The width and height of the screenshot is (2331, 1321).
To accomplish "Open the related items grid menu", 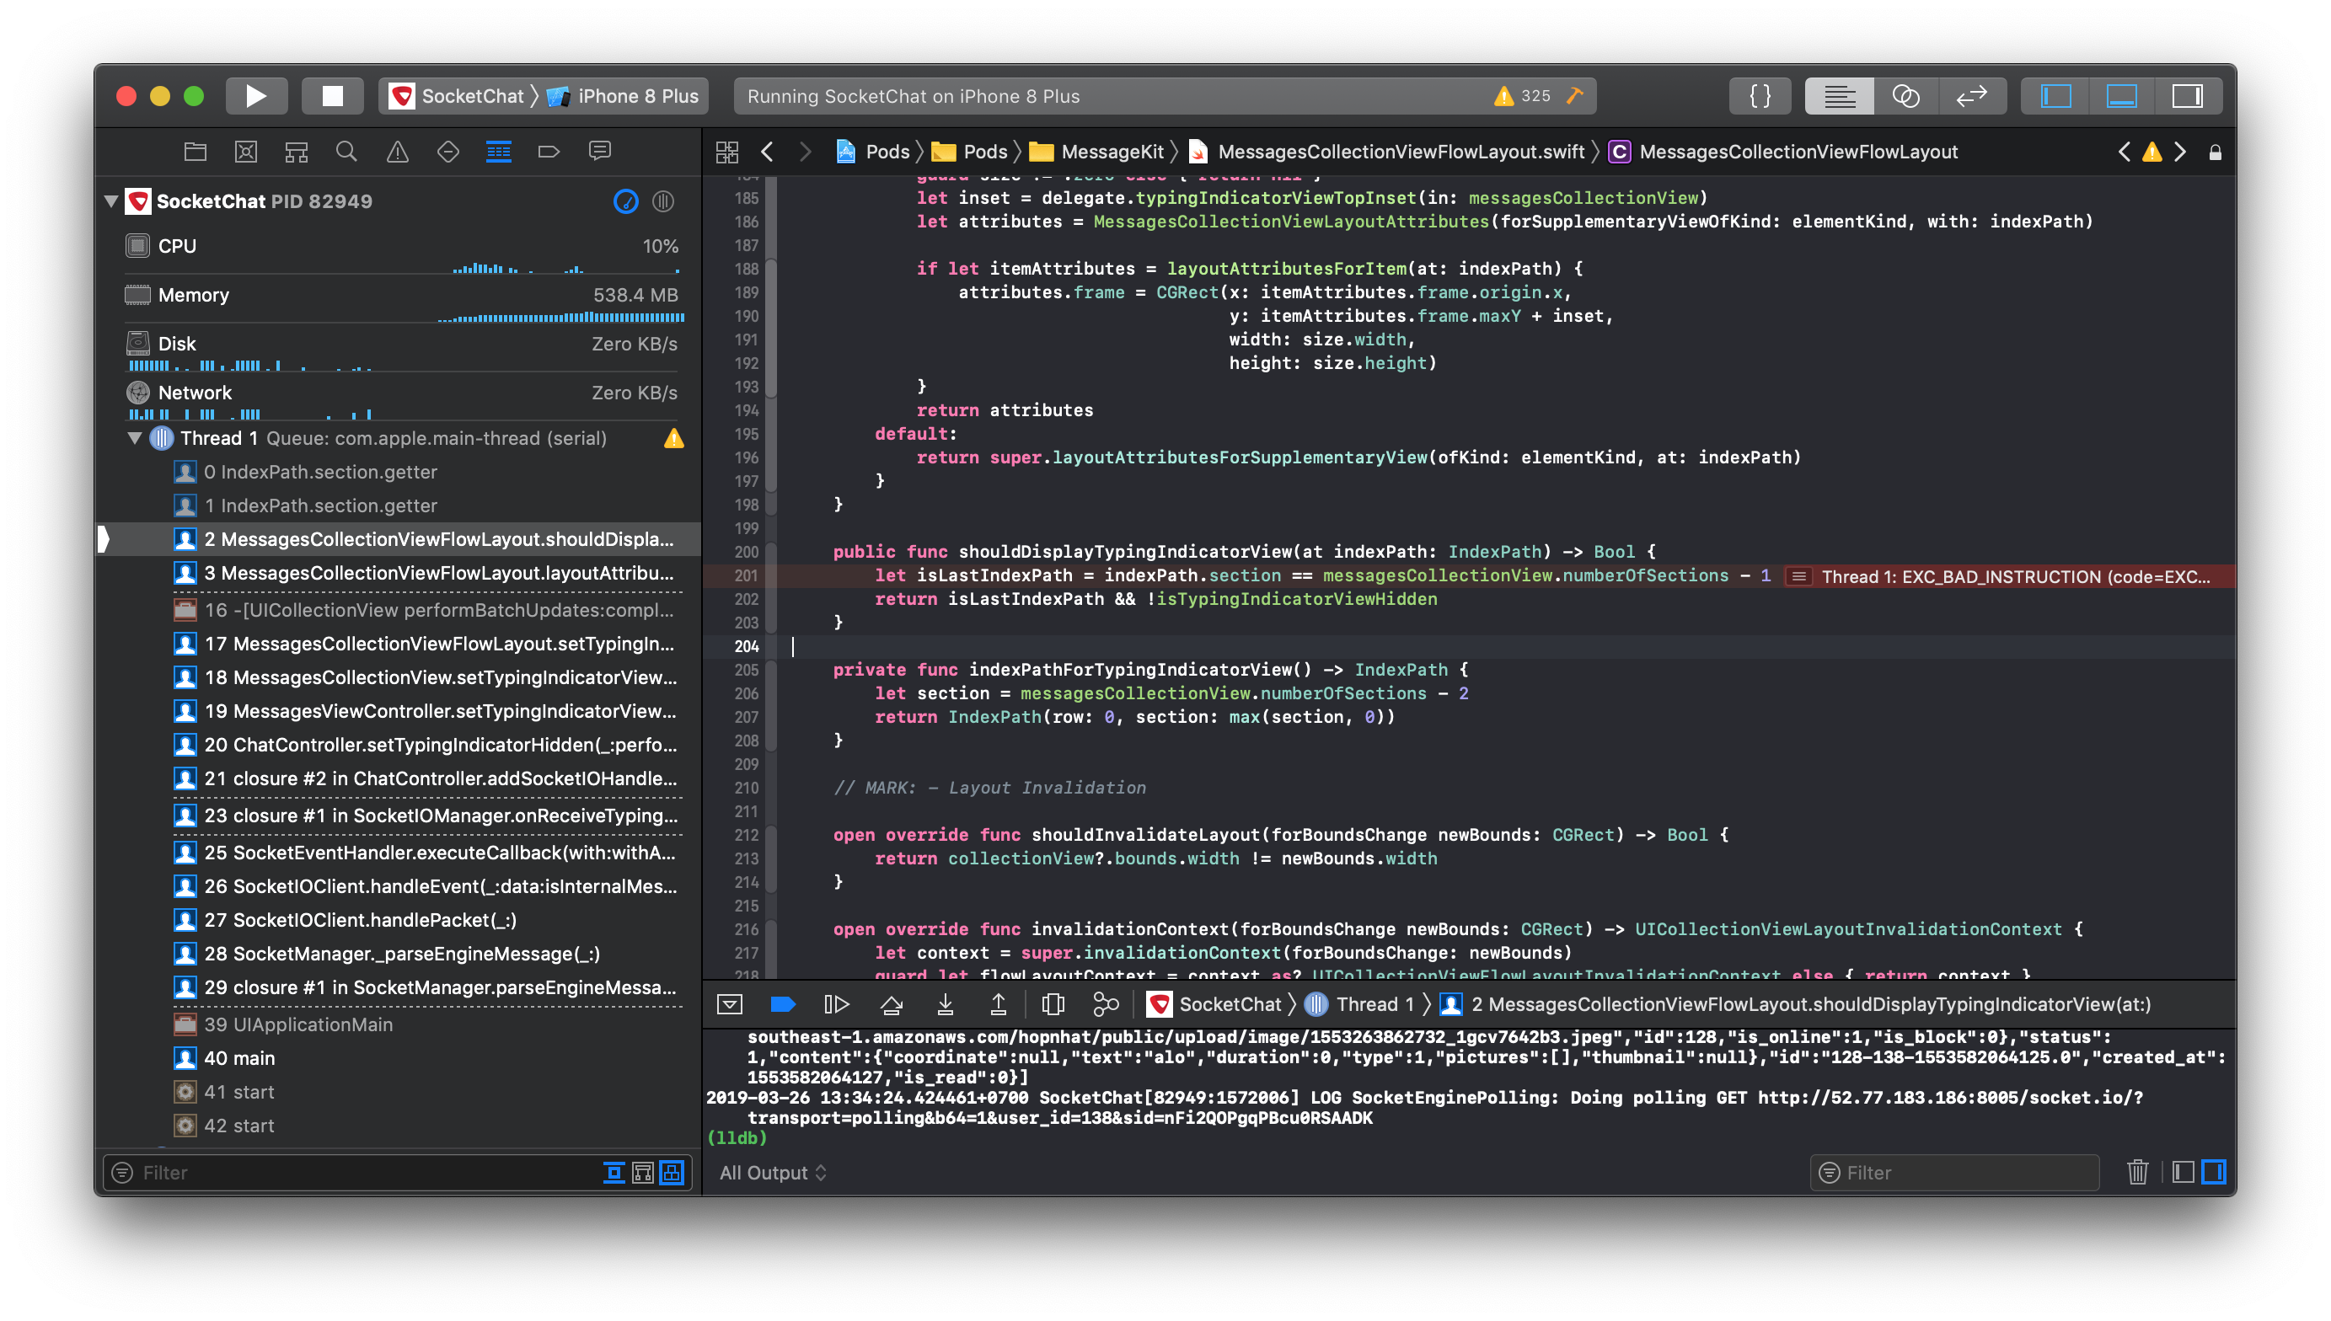I will point(726,152).
